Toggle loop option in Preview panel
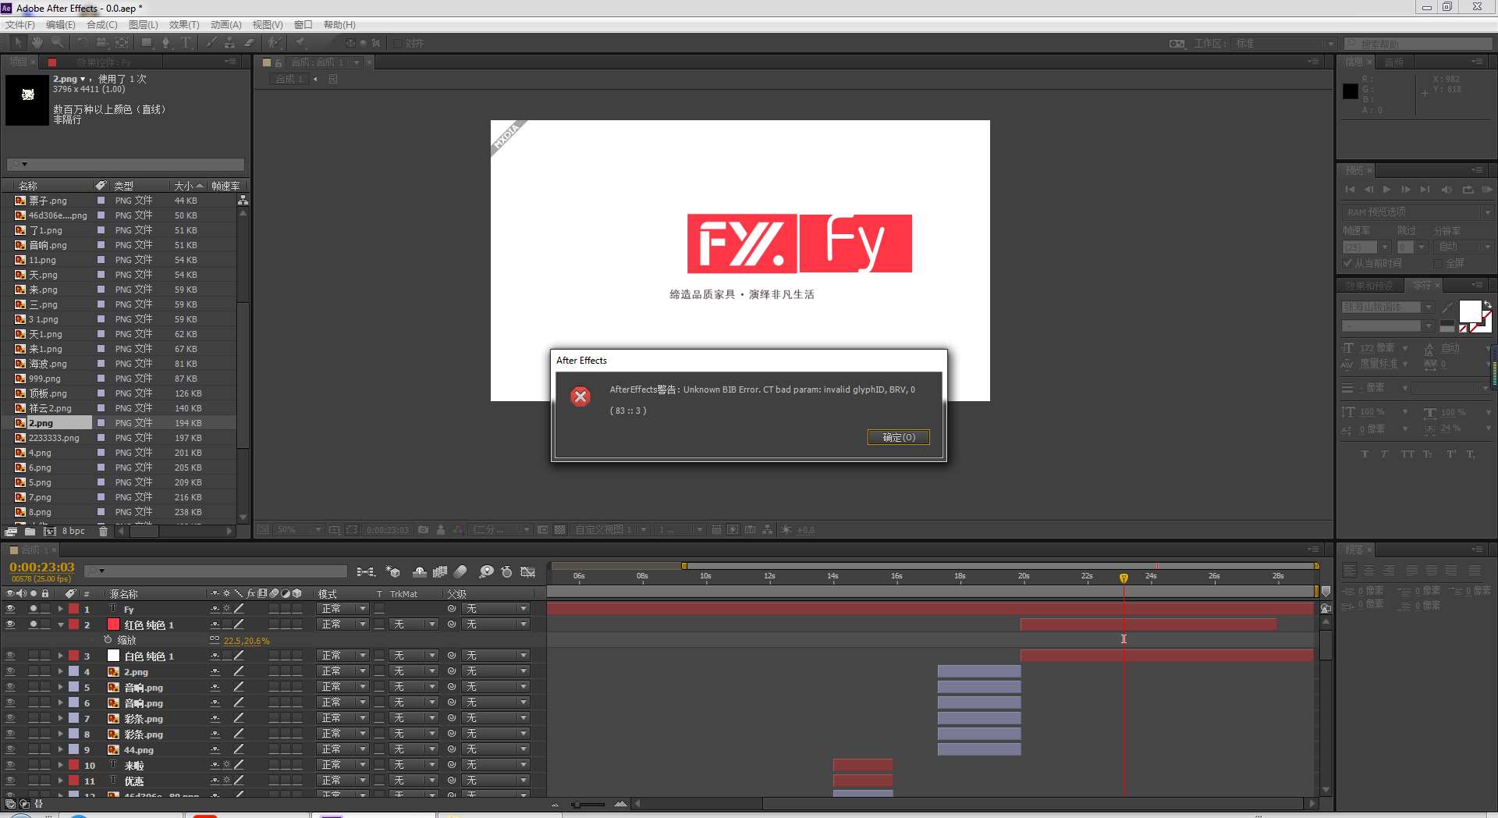The height and width of the screenshot is (818, 1498). pyautogui.click(x=1468, y=190)
